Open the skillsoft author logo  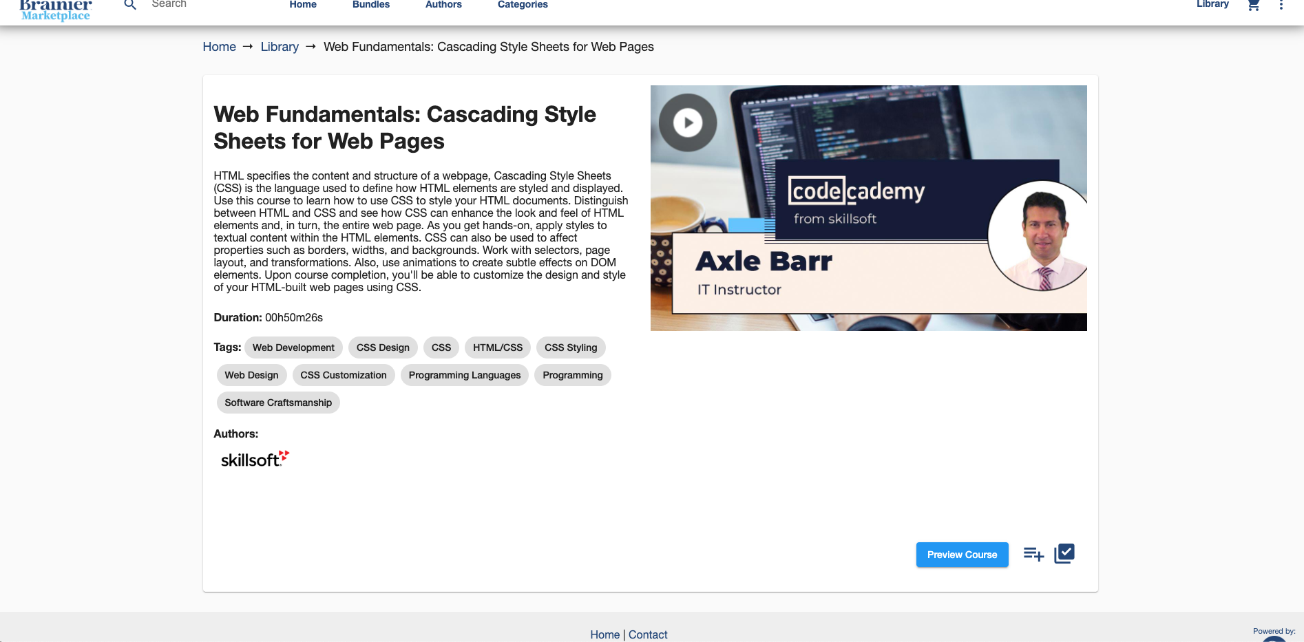pos(255,459)
